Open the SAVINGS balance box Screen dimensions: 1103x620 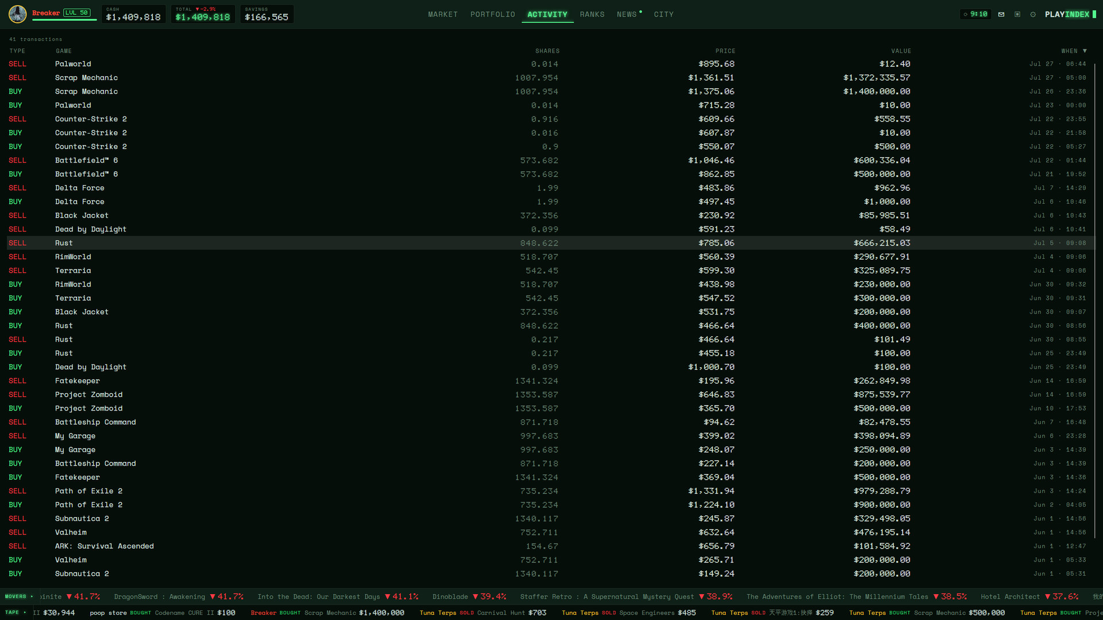tap(267, 14)
